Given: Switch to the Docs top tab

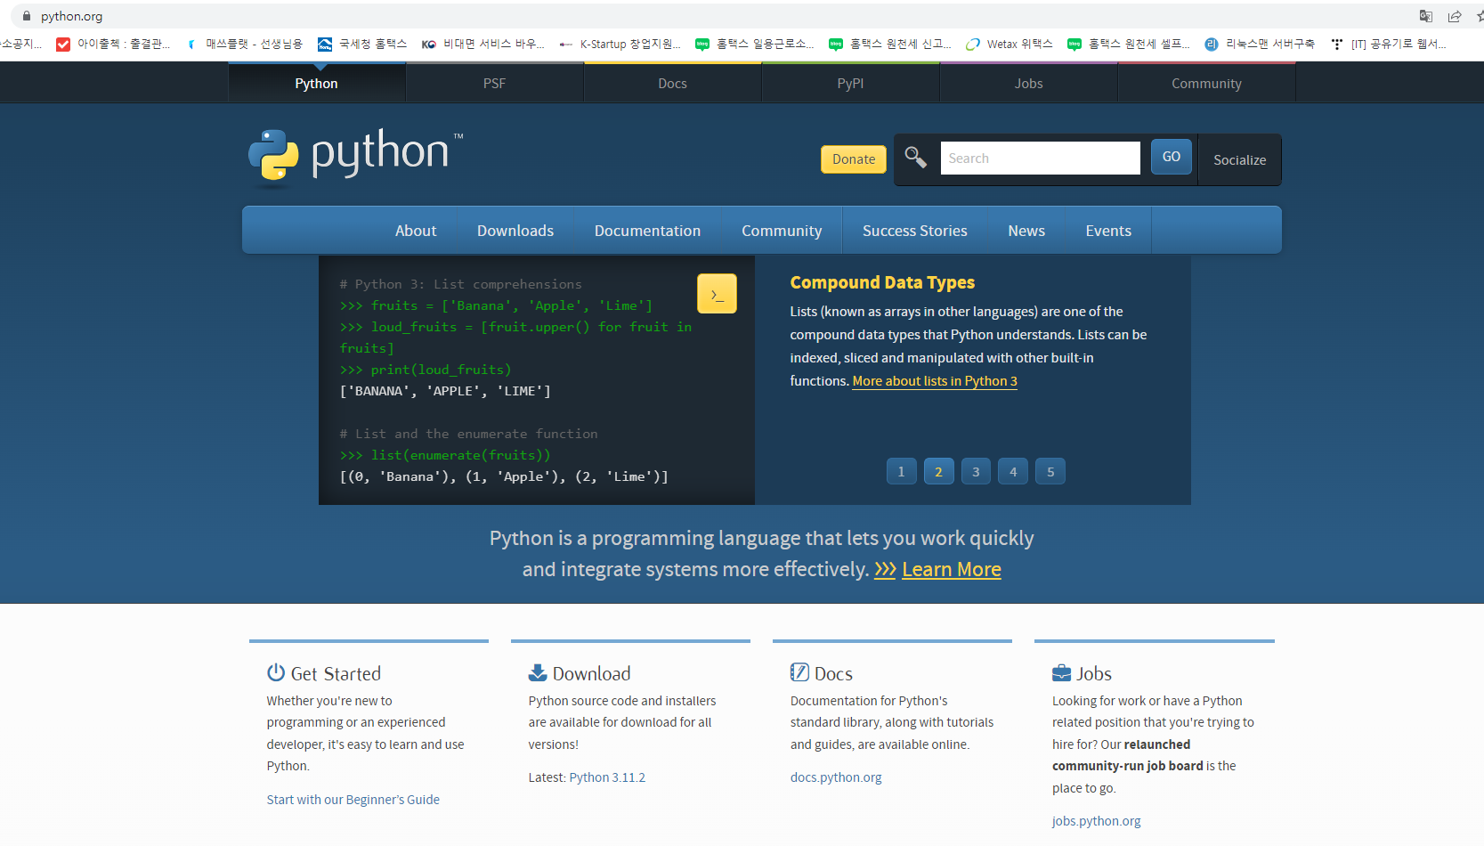Looking at the screenshot, I should tap(673, 84).
